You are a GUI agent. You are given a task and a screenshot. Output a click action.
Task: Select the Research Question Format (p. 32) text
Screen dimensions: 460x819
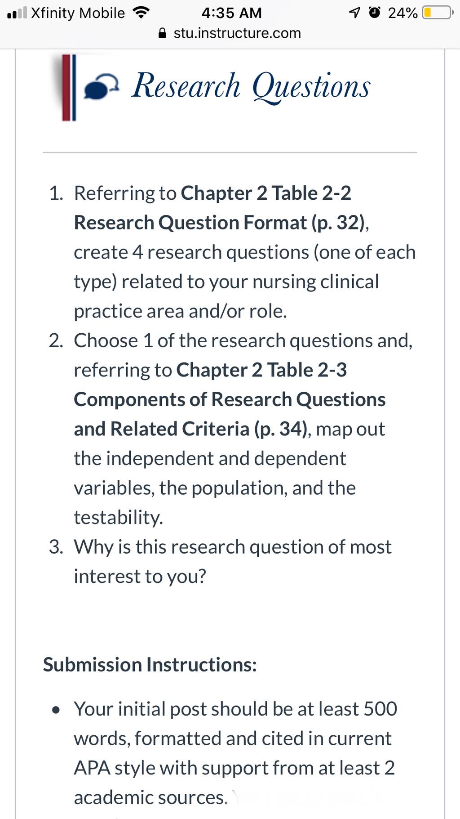point(221,223)
